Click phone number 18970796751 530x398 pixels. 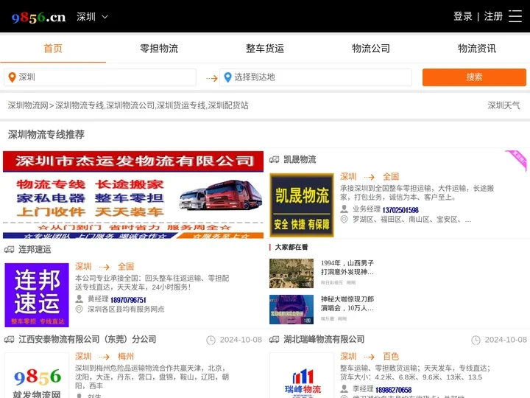pyautogui.click(x=128, y=300)
